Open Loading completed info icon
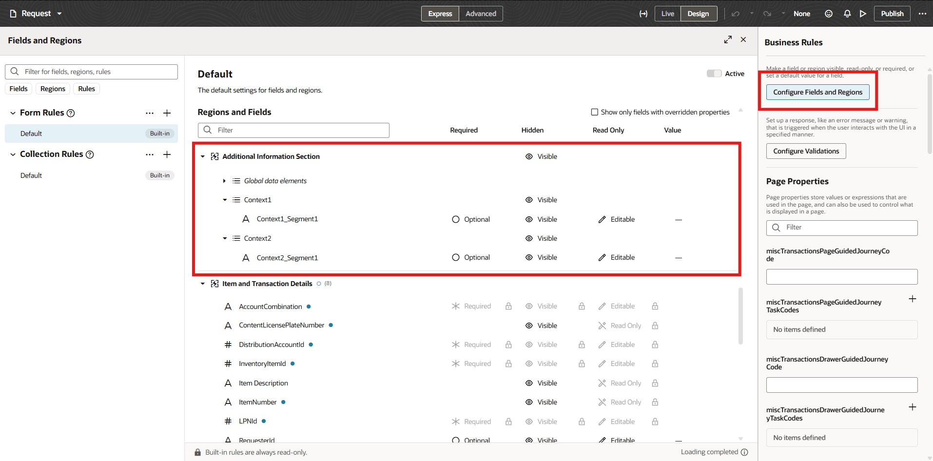This screenshot has width=933, height=461. (744, 452)
